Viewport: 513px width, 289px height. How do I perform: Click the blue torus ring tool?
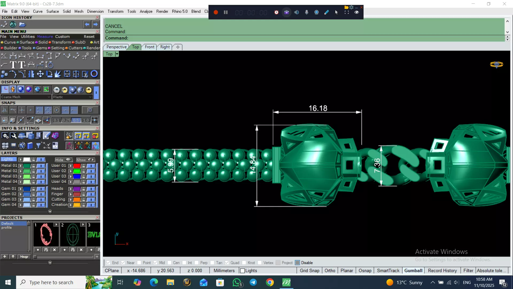94,74
